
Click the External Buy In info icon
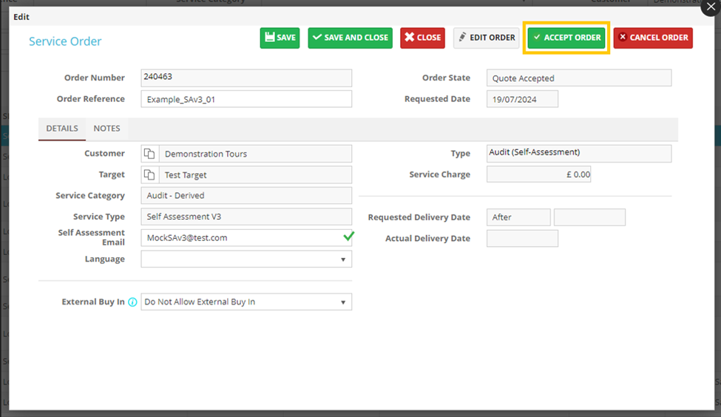[133, 302]
